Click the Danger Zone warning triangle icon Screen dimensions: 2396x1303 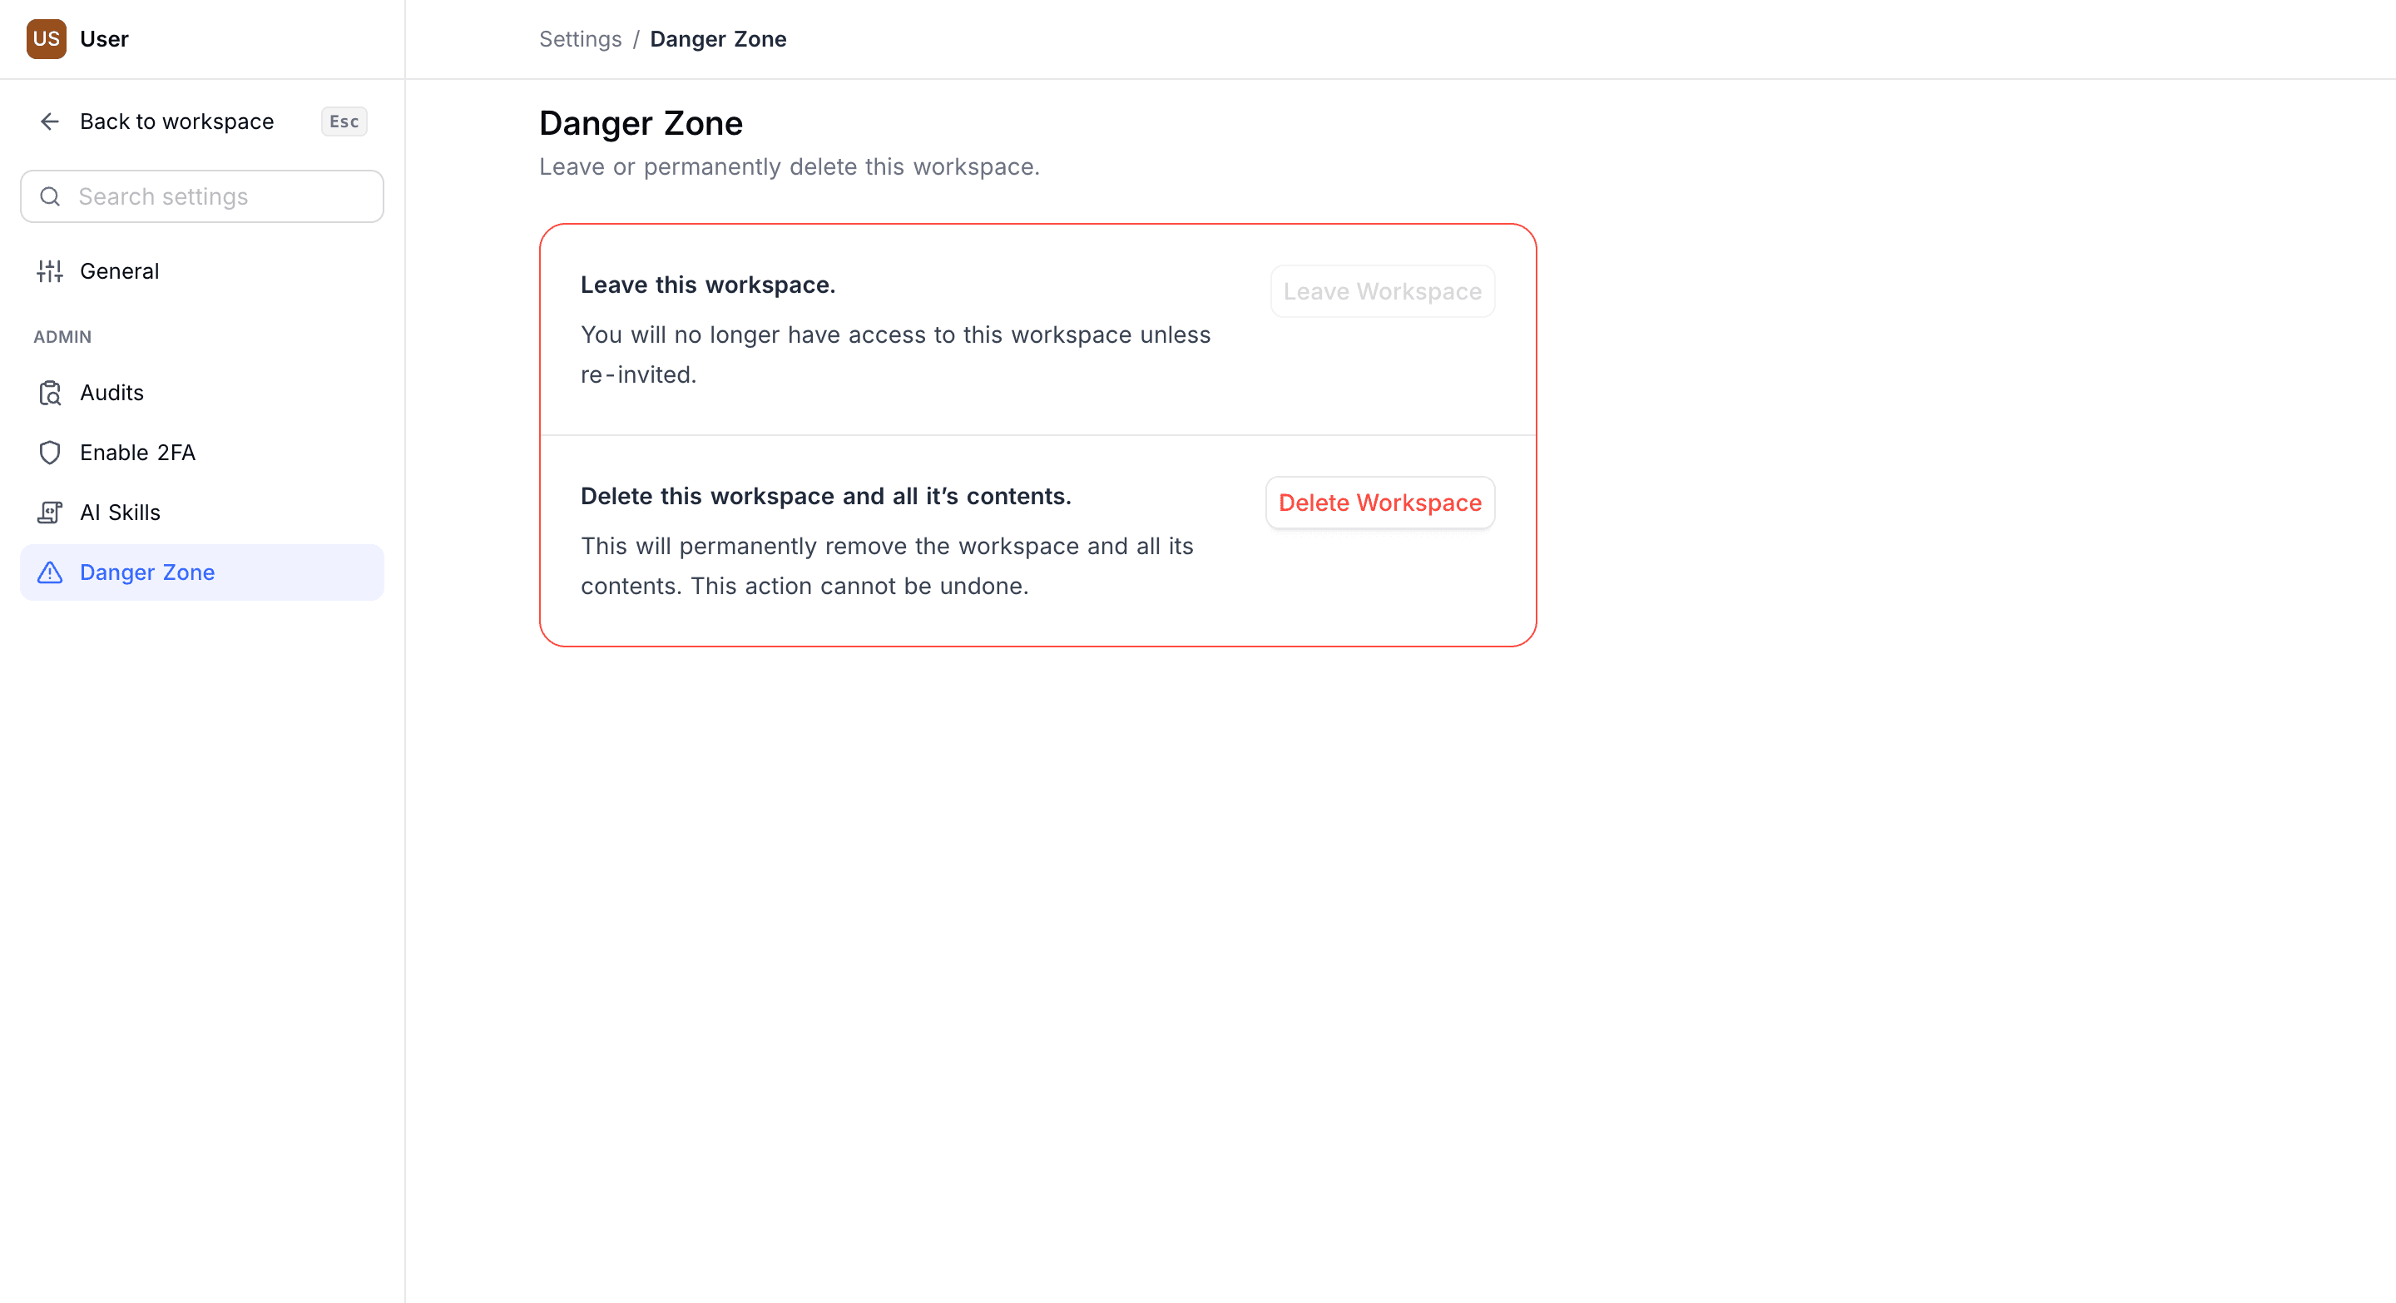[x=49, y=572]
